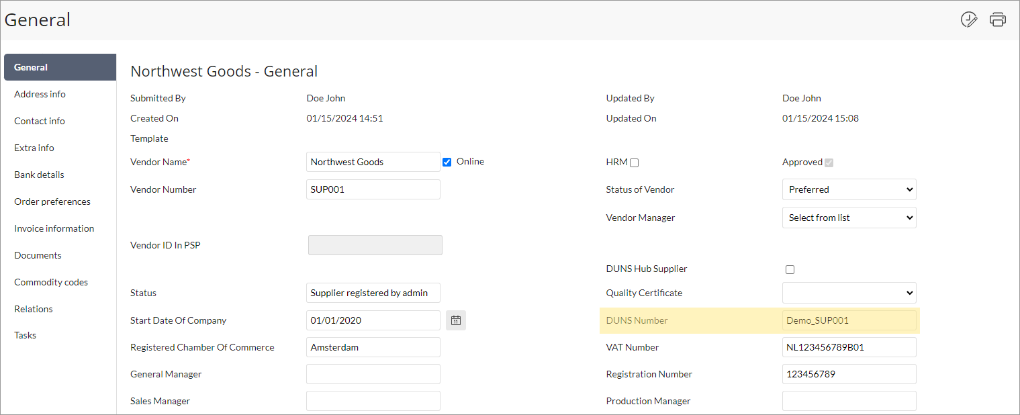
Task: Focus Registered Chamber Of Commerce field
Action: point(373,347)
